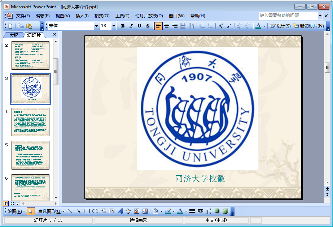Open 工具(T) menu
This screenshot has height=227, width=333.
[122, 16]
